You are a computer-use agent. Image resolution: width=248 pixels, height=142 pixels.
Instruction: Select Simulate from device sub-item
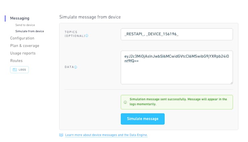(x=29, y=31)
